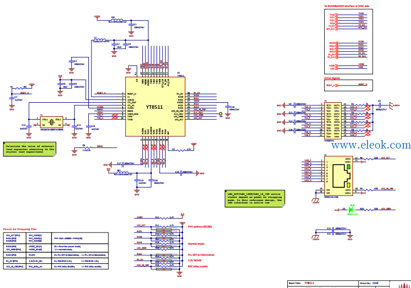Select the R9 resistor on LED_10_100 line

[368, 190]
